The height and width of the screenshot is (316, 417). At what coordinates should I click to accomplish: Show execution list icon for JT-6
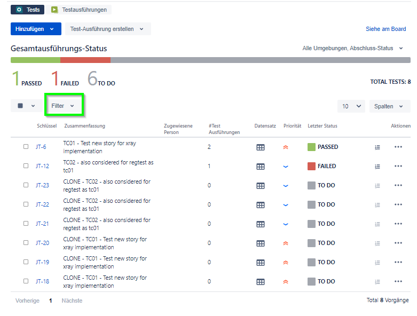pyautogui.click(x=377, y=147)
